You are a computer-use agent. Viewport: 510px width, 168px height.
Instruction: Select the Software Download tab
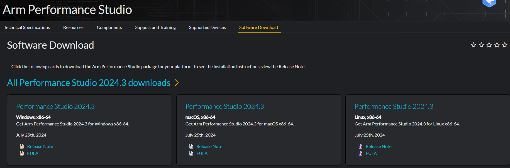[258, 28]
